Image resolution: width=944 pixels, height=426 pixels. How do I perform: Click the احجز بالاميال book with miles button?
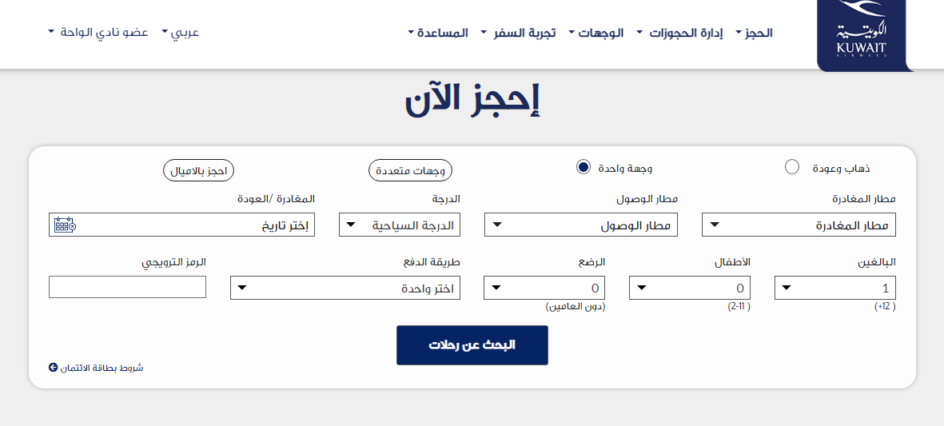(x=198, y=170)
